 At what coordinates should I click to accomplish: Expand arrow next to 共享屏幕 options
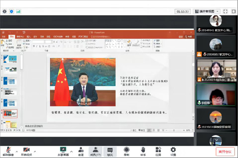[71, 151]
